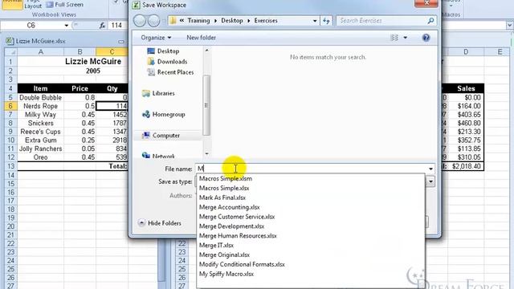This screenshot has width=514, height=289.
Task: Click the $164.00 sales cell
Action: click(466, 106)
